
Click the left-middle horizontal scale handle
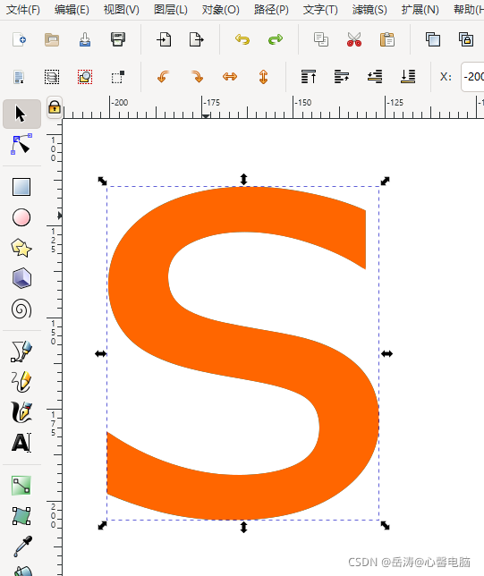coord(101,354)
